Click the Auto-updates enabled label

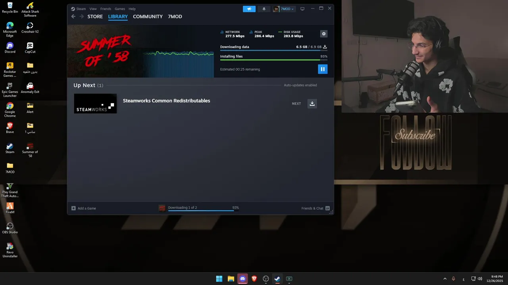[x=300, y=85]
